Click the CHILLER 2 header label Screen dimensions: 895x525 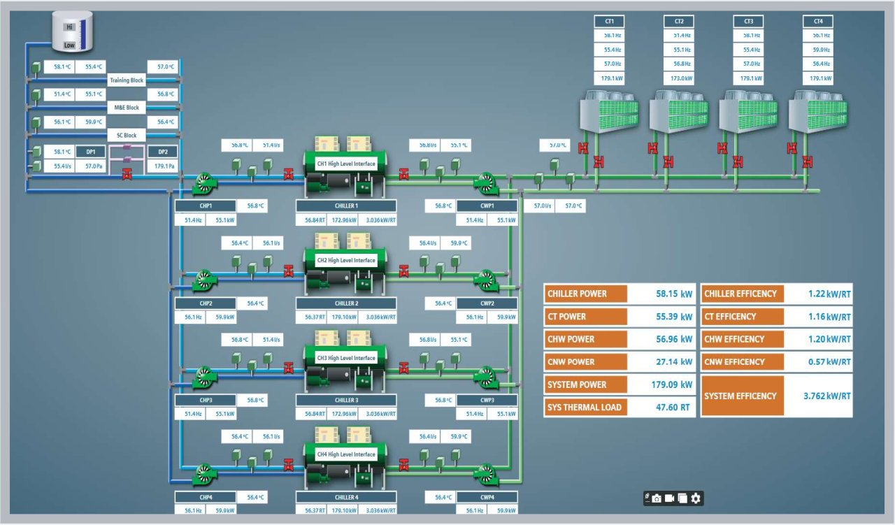pos(346,303)
